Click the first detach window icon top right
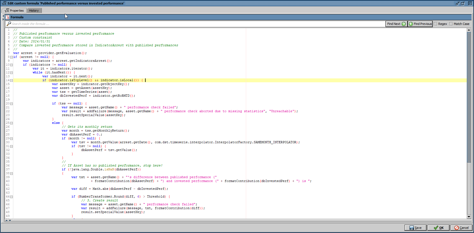The width and height of the screenshot is (474, 233). (x=458, y=3)
